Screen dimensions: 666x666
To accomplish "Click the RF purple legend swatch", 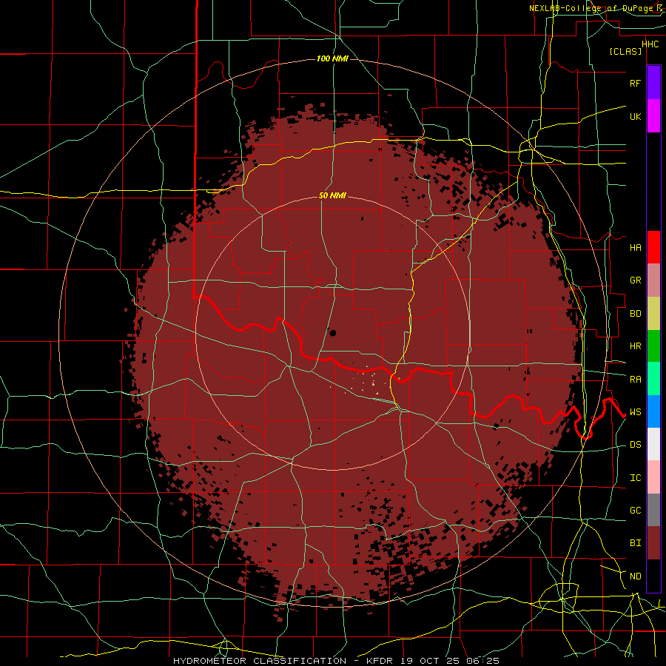I will tap(653, 83).
